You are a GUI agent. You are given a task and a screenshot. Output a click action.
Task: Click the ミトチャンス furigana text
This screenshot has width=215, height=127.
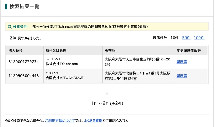[52, 73]
